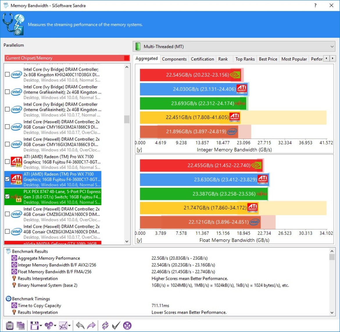Switch to the Most Popular tab
The image size is (340, 332).
[294, 59]
